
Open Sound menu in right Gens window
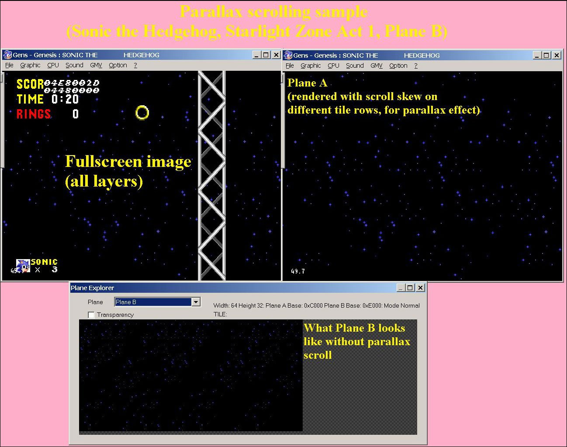click(x=355, y=66)
